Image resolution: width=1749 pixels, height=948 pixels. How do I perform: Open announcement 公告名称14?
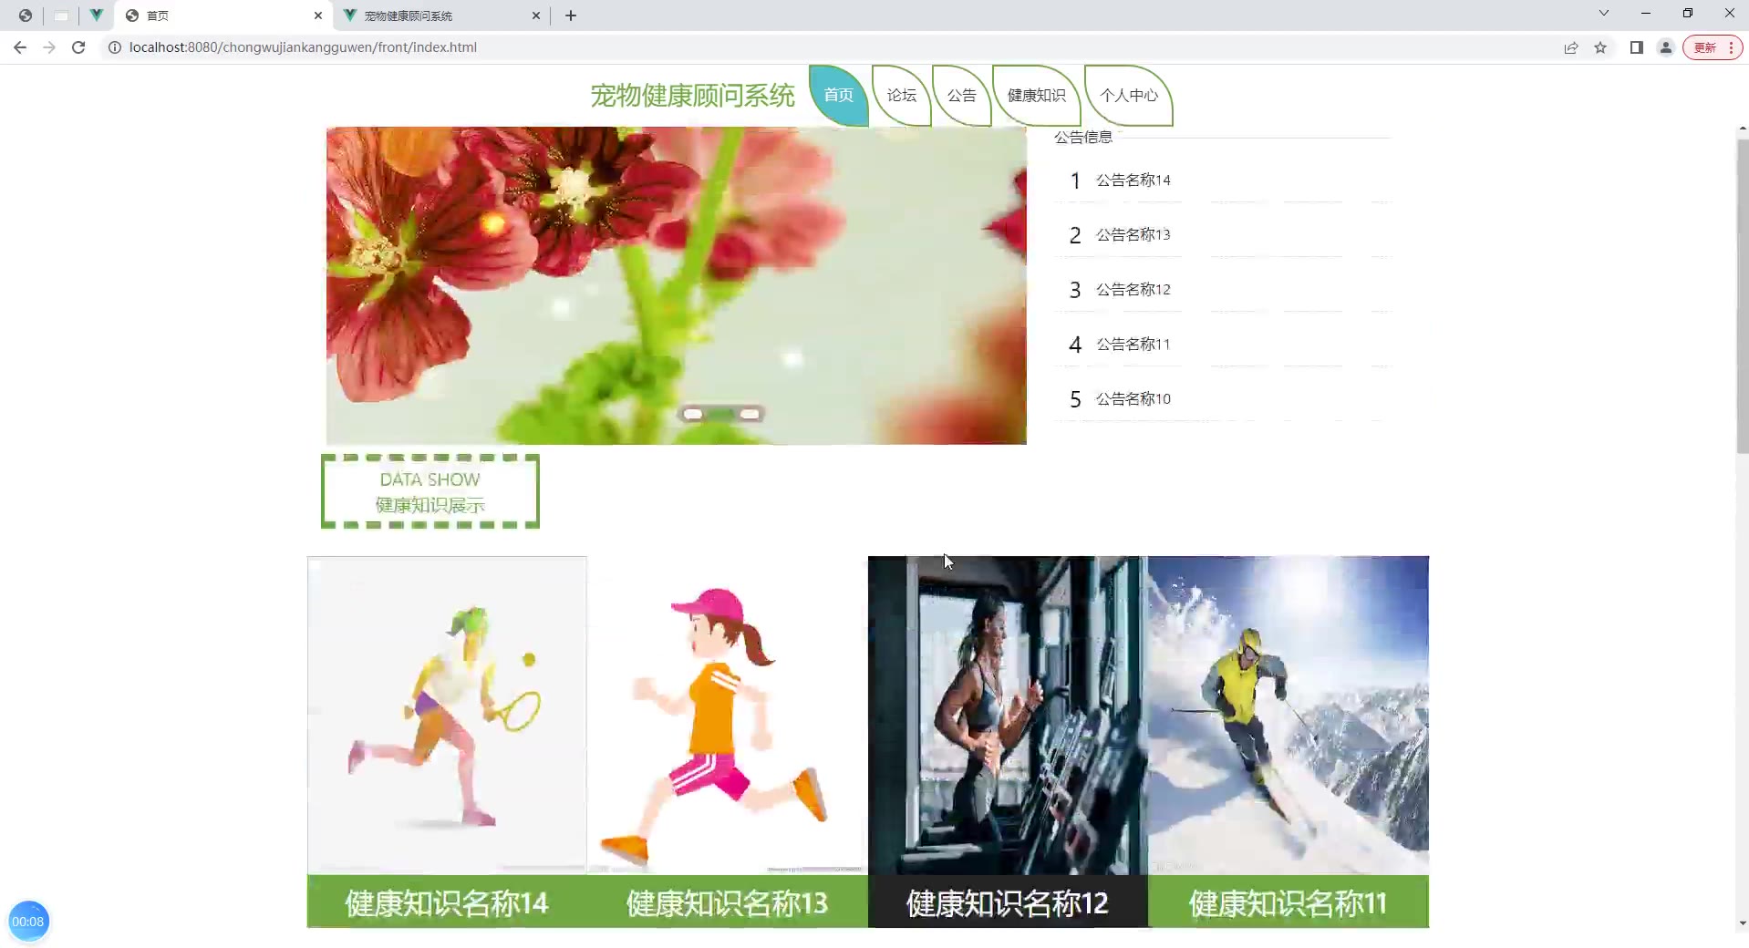(1133, 180)
